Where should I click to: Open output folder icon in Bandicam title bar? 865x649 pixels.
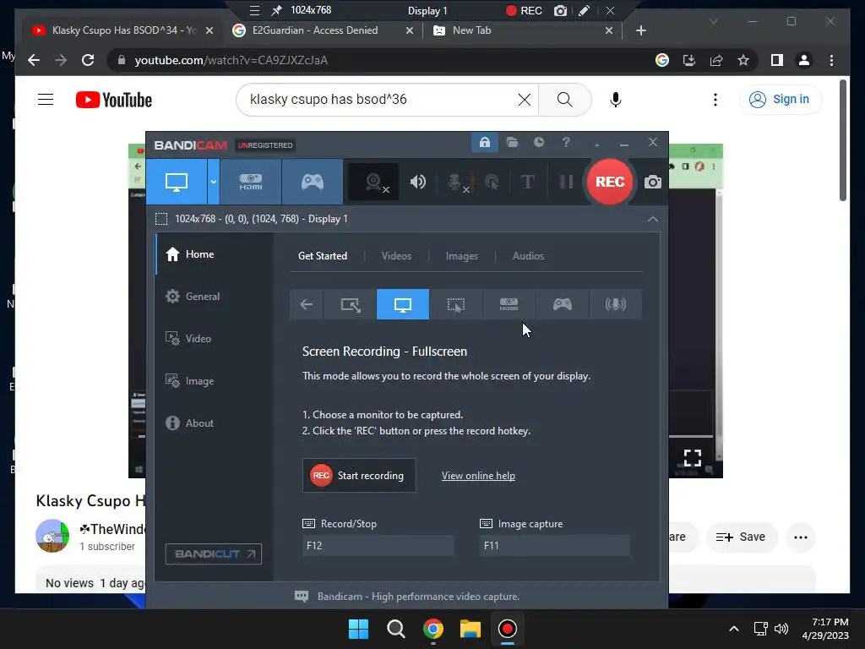pyautogui.click(x=512, y=142)
